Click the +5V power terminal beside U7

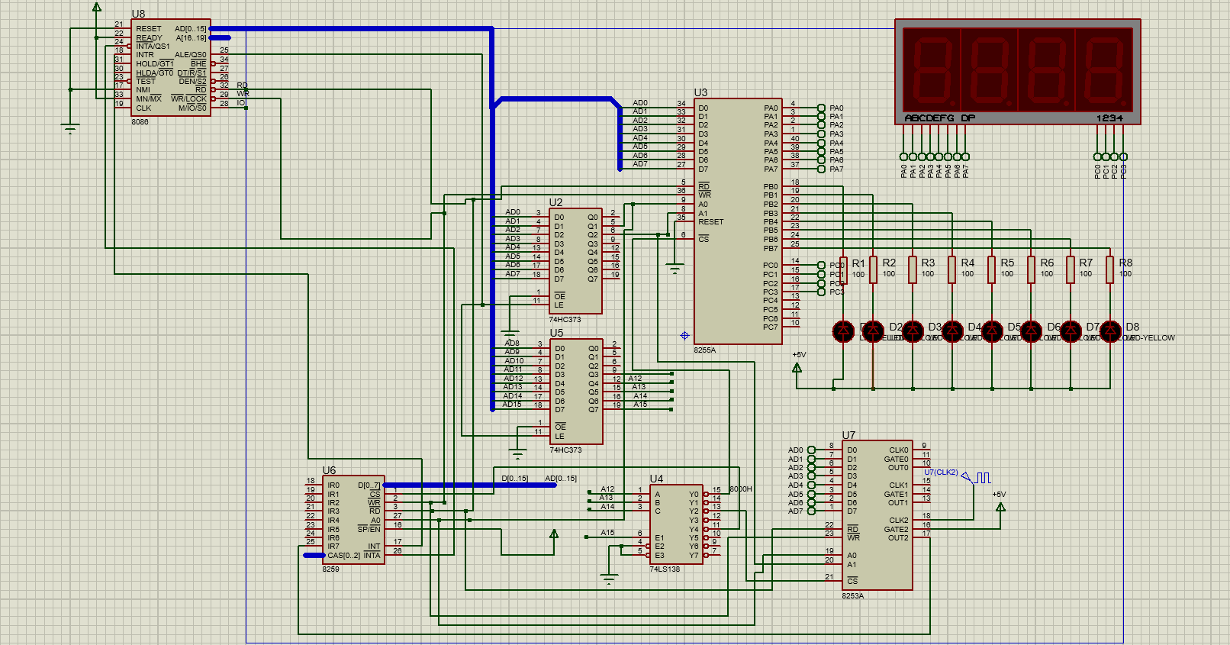(1000, 506)
